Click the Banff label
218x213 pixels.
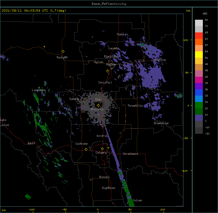click(31, 143)
